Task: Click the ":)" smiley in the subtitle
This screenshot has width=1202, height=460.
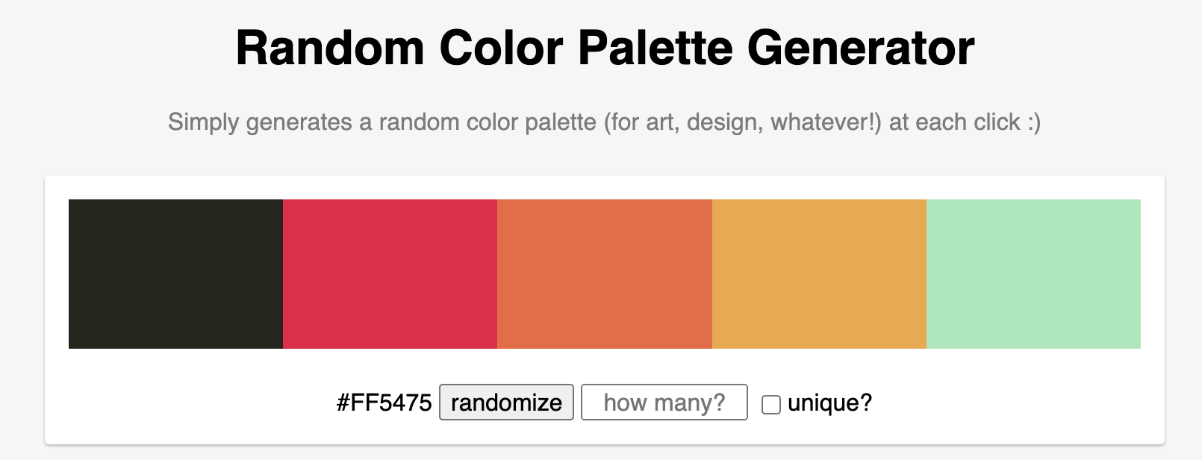Action: (1033, 122)
